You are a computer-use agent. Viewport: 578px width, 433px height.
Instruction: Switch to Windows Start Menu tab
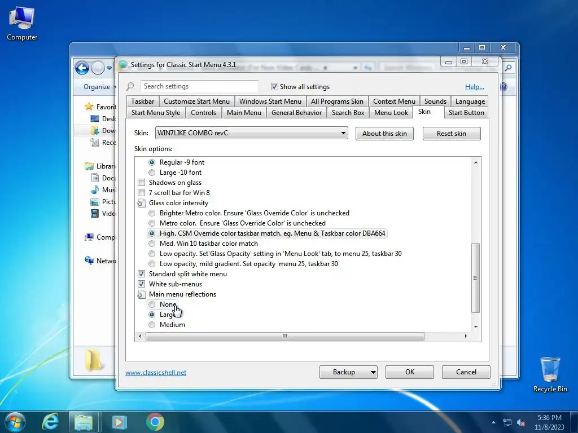[270, 101]
